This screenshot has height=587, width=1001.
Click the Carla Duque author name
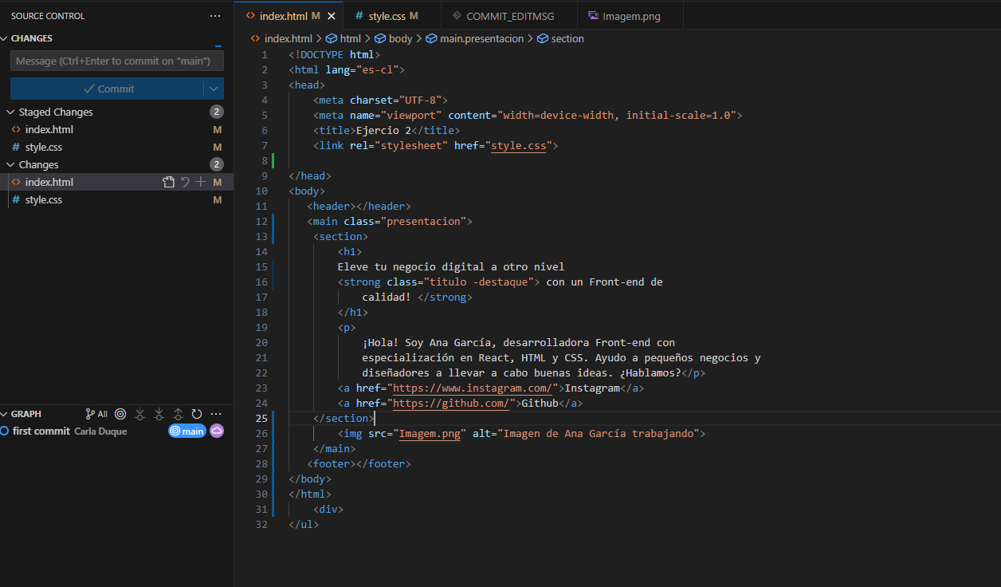click(100, 431)
